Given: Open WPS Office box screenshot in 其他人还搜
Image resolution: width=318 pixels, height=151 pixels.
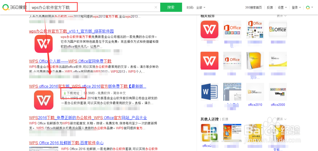Looking at the screenshot, I should 232,133.
